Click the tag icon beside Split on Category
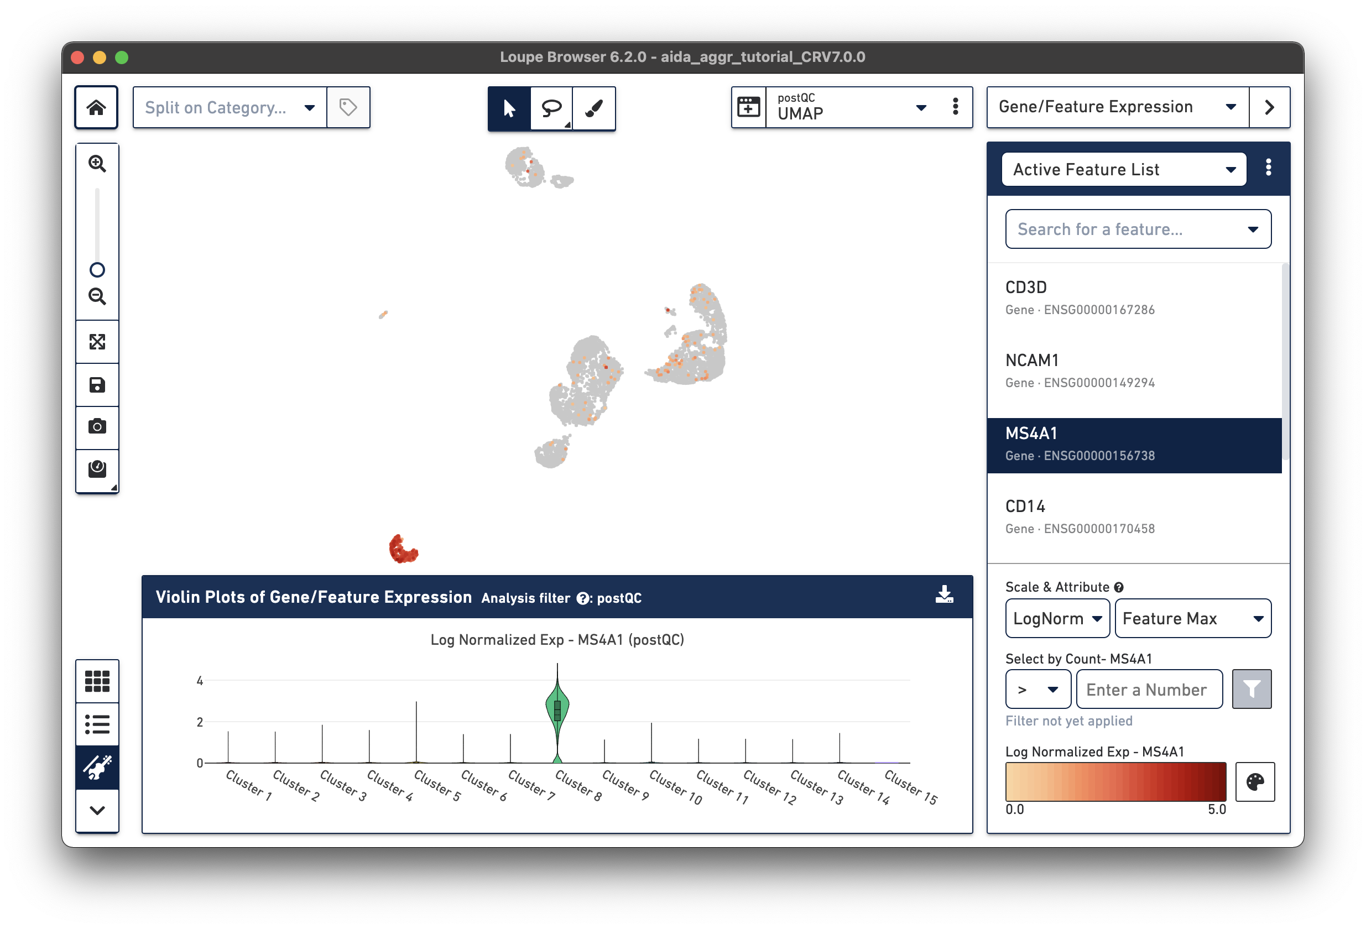 pos(348,107)
